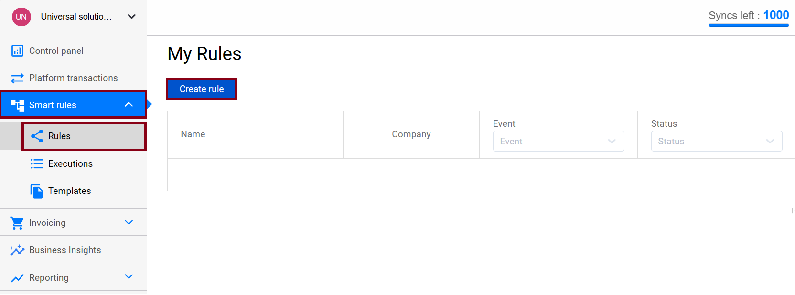
Task: Click the Control panel icon
Action: (17, 50)
